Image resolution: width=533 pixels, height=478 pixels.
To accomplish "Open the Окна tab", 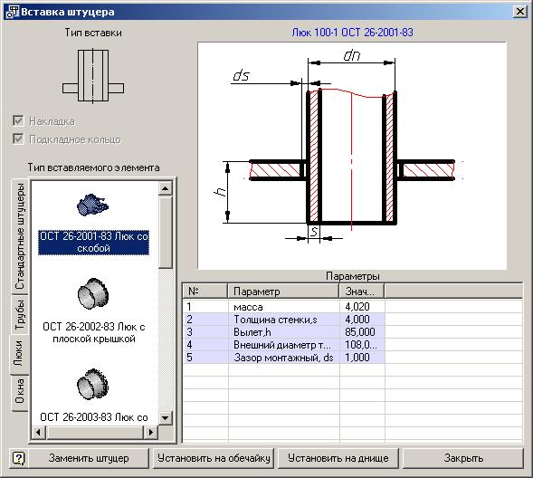I will (x=20, y=391).
